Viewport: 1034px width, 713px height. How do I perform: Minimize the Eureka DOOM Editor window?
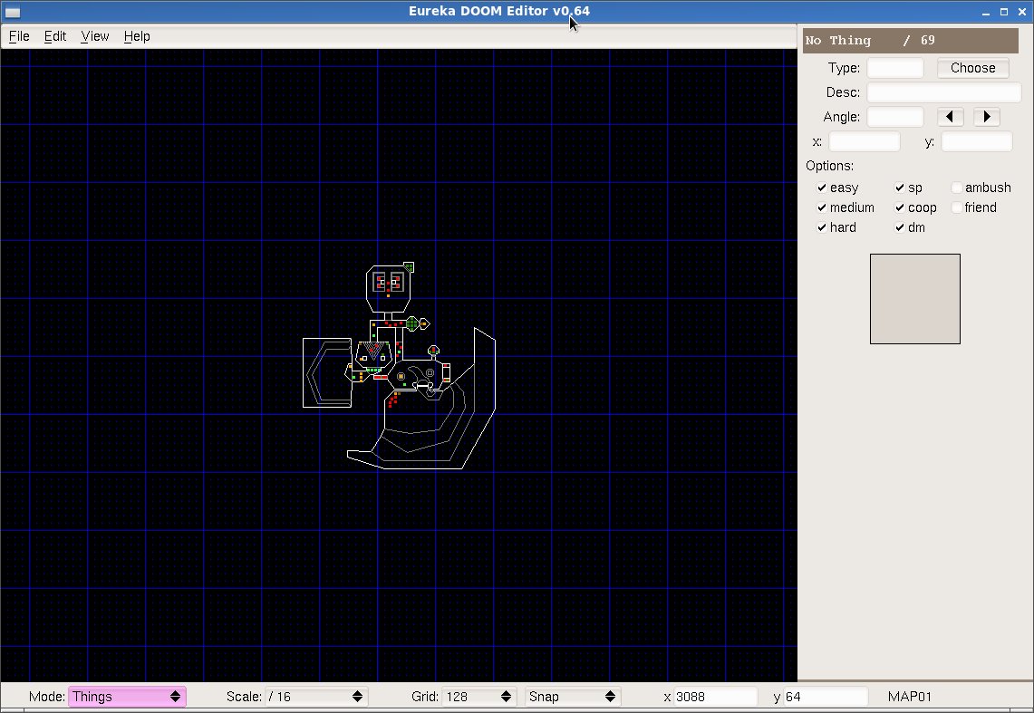tap(986, 12)
